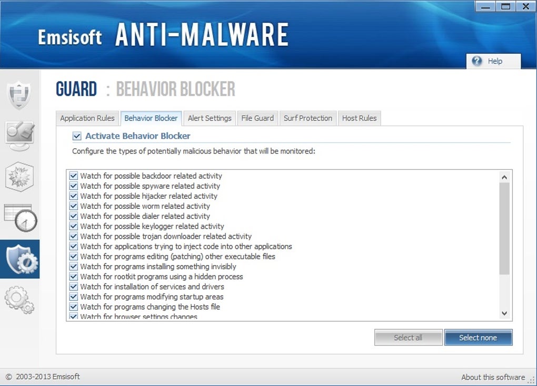
Task: Uncheck programs editing executable files checkbox
Action: 74,256
